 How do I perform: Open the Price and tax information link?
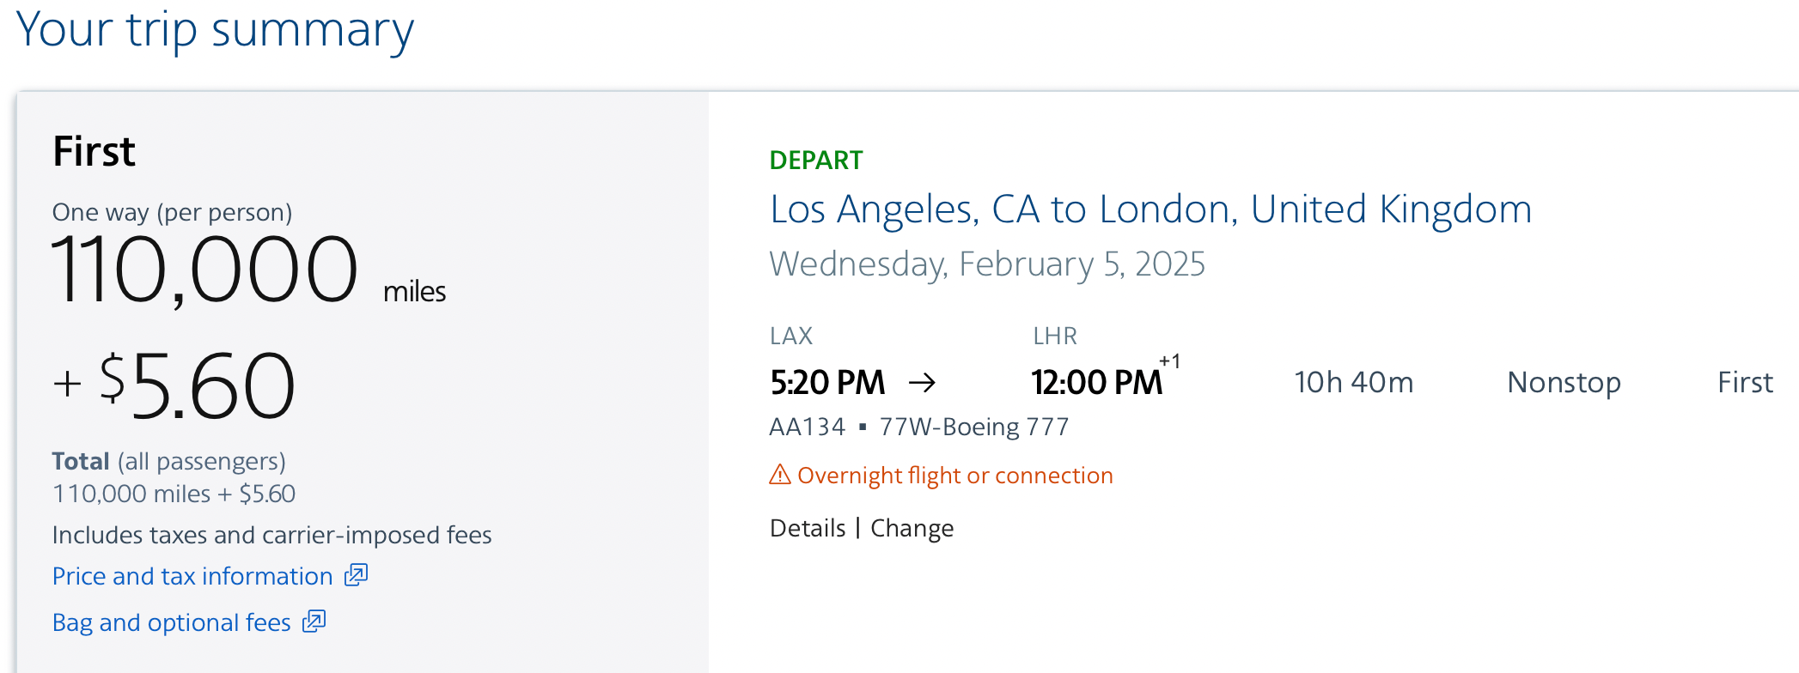point(192,576)
